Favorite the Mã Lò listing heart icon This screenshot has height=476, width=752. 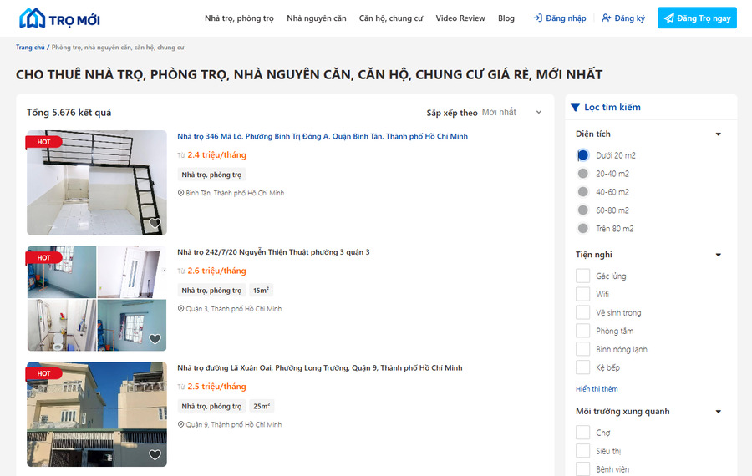[x=155, y=223]
